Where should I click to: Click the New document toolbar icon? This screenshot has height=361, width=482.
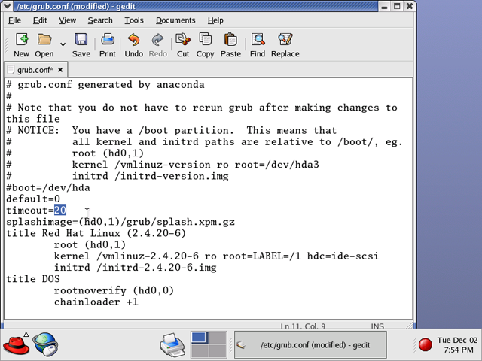pyautogui.click(x=21, y=44)
